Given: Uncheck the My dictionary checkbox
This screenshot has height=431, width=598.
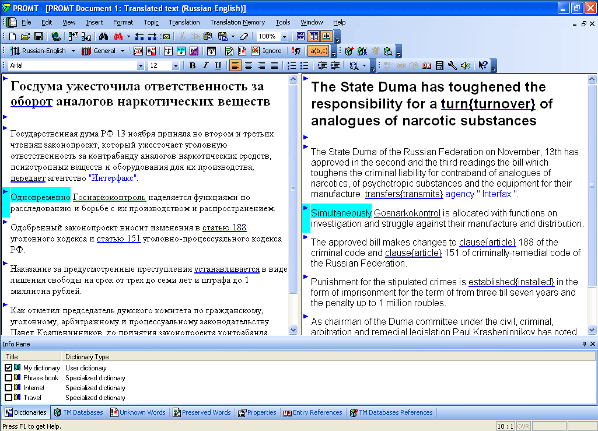Looking at the screenshot, I should coord(8,367).
